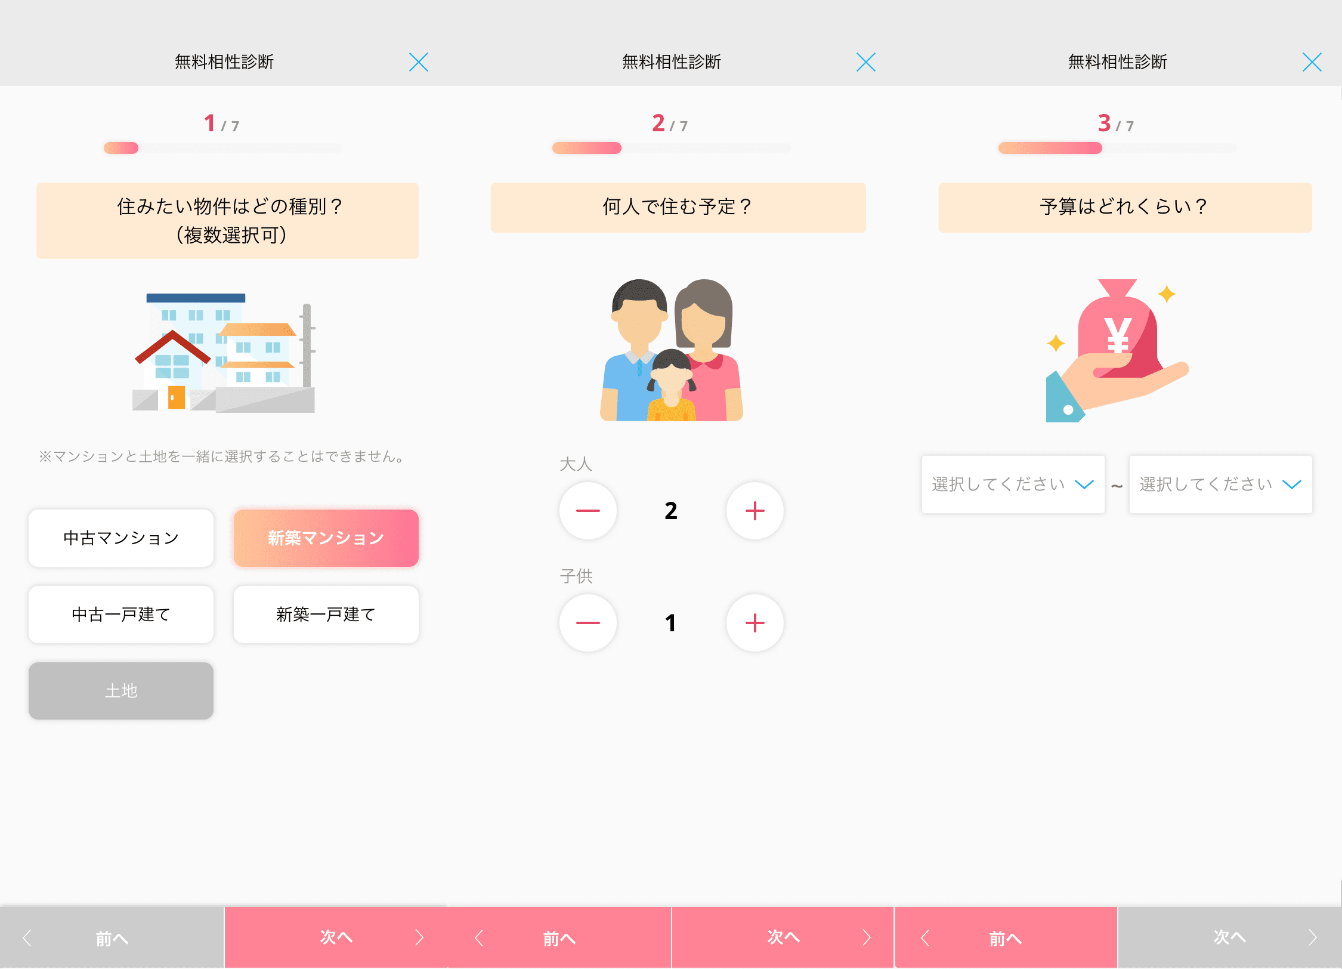1342x969 pixels.
Task: Click the 無料相性診断 title on step 2
Action: coord(672,62)
